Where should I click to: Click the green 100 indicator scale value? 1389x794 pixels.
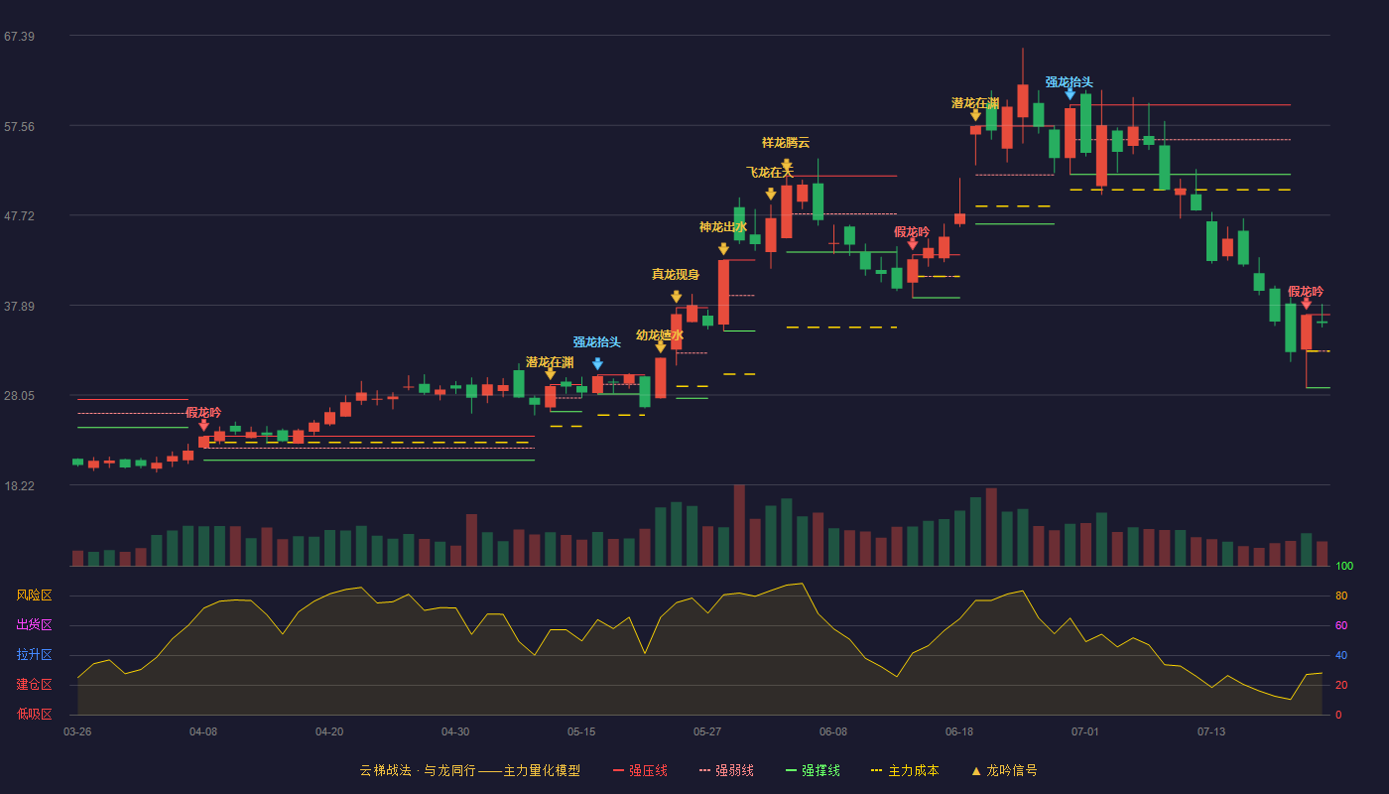(1344, 567)
